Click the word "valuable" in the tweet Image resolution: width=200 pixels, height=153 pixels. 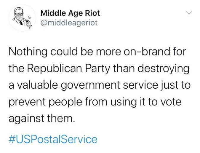click(37, 85)
